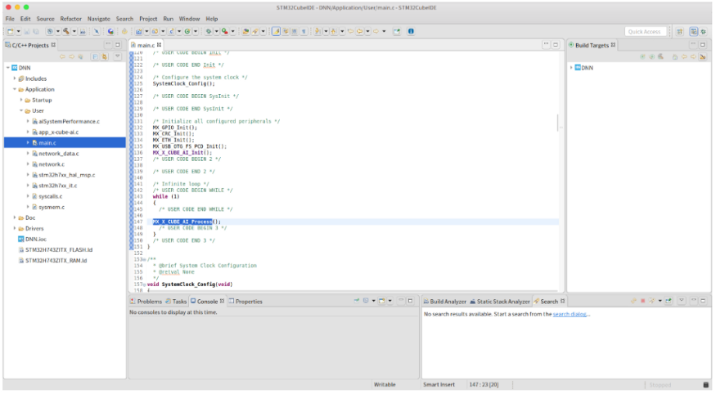Viewport: 716px width, 394px height.
Task: Switch to the Build Analyzer tab
Action: [448, 302]
